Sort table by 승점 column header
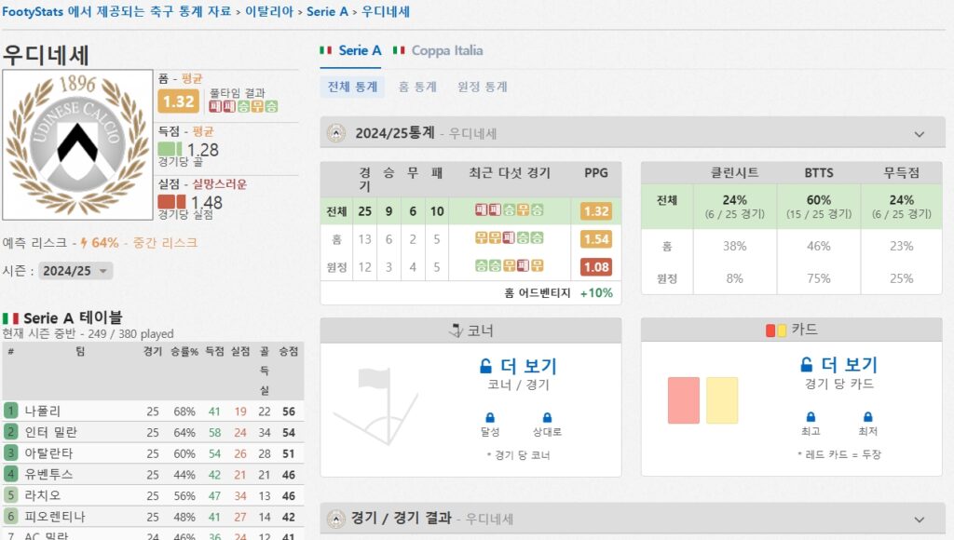This screenshot has height=540, width=954. (x=289, y=352)
